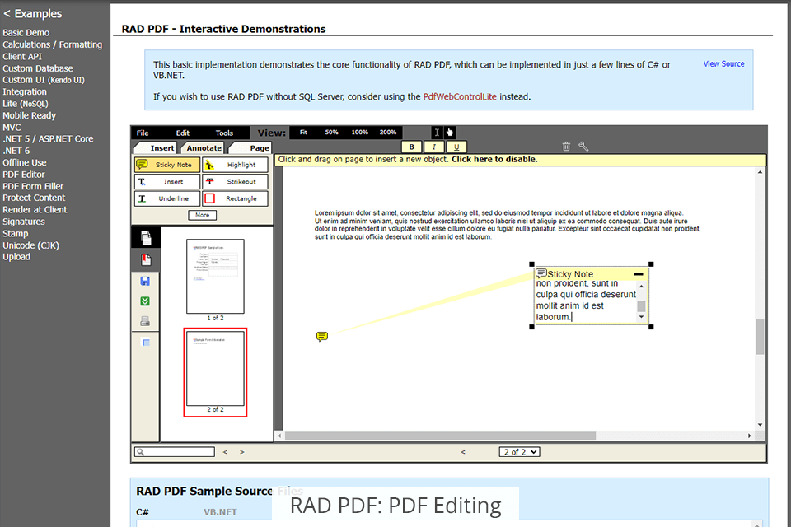791x527 pixels.
Task: Open the bookmarks panel icon
Action: click(146, 259)
